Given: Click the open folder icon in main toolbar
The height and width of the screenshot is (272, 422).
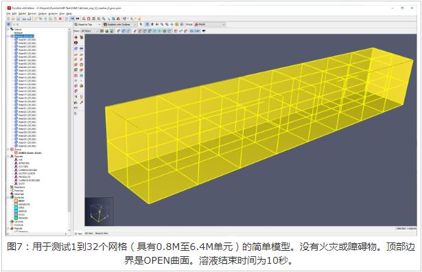Looking at the screenshot, I should point(13,19).
